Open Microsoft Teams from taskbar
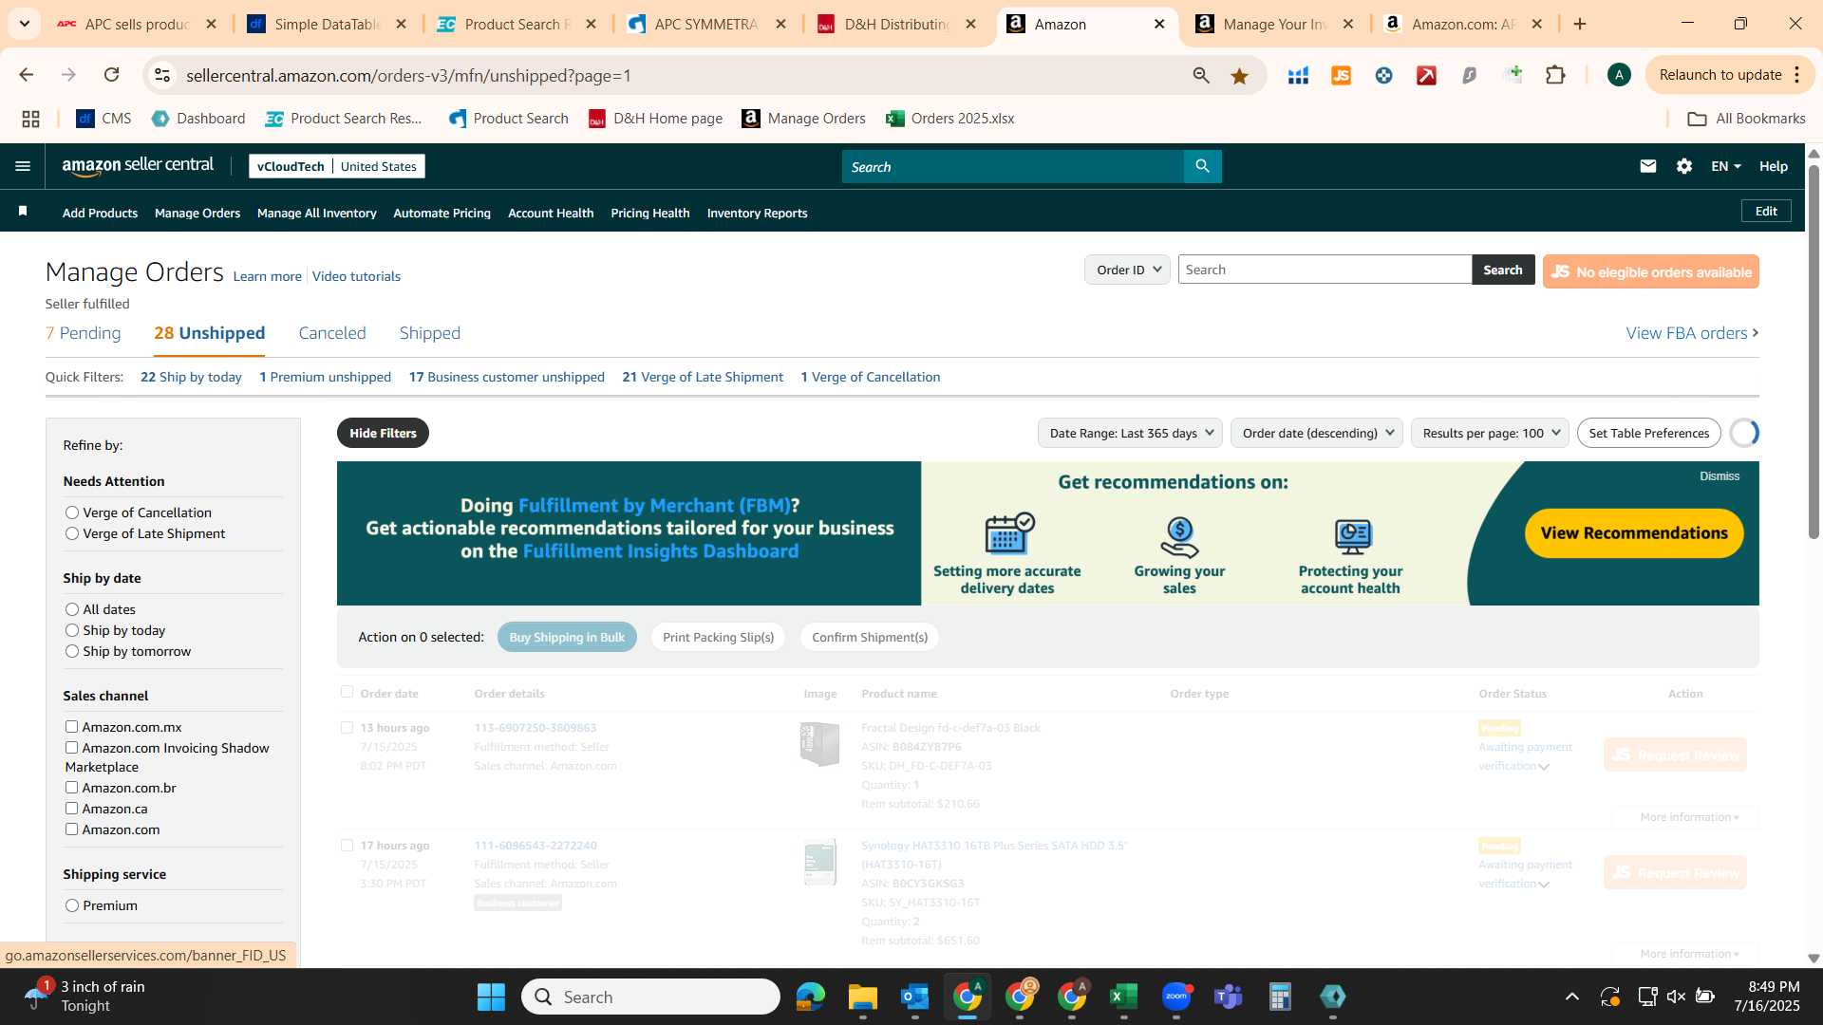Screen dimensions: 1823x1025 coord(1229,997)
